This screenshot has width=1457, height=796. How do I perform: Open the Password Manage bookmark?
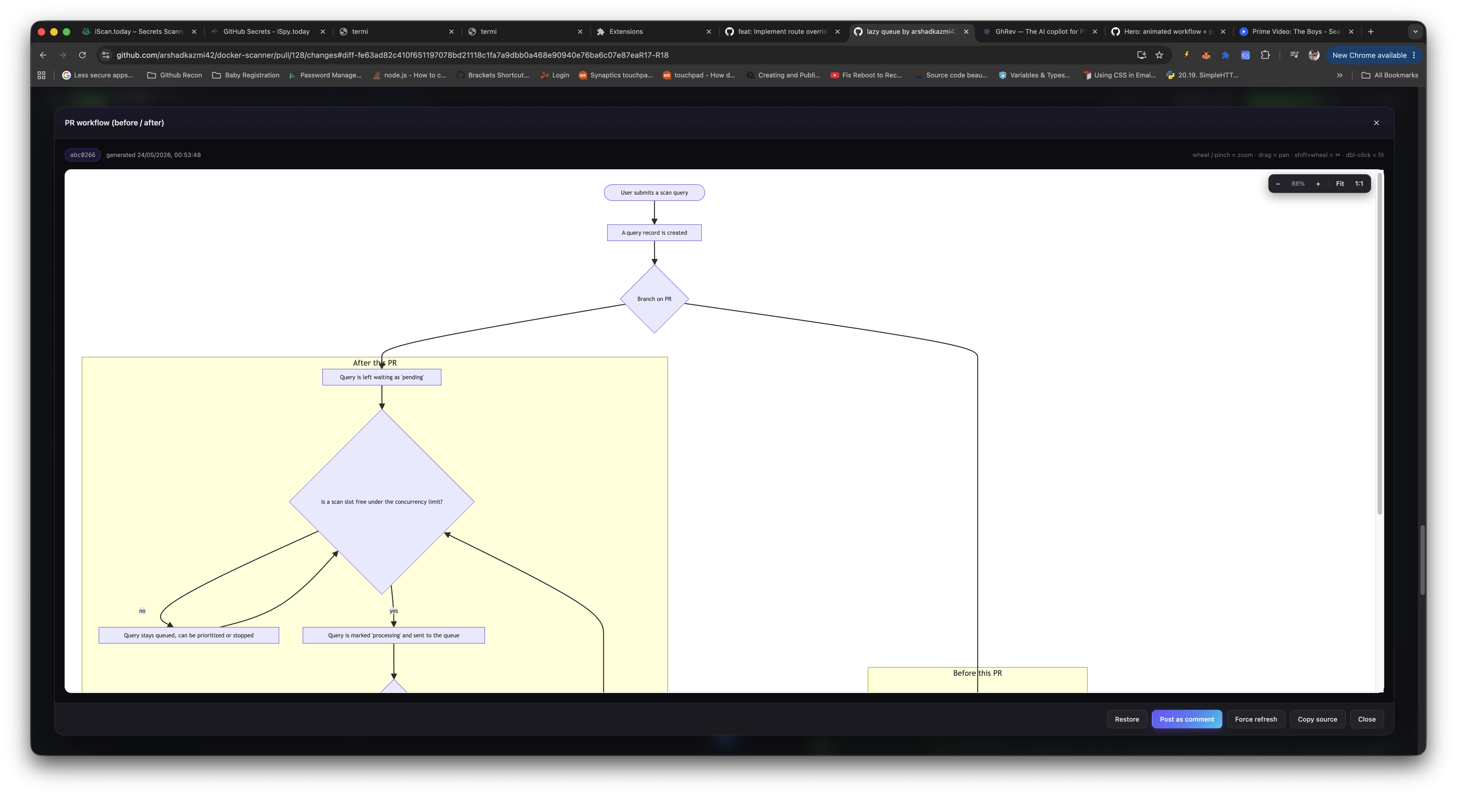(x=325, y=75)
